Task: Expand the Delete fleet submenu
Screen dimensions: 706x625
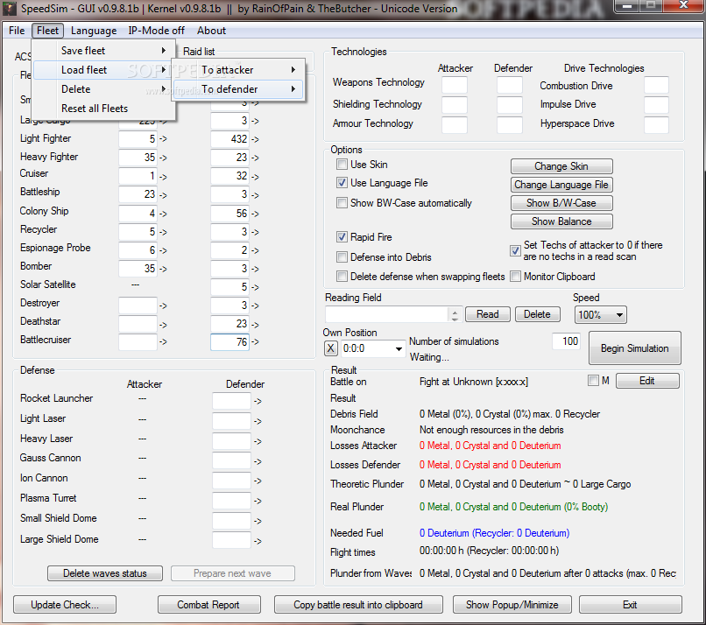Action: (x=103, y=89)
